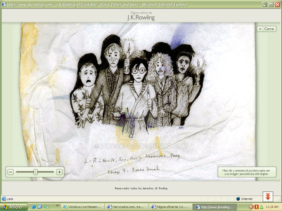The height and width of the screenshot is (211, 282).
Task: Expand the quick launch overflow chevron
Action: [57, 205]
